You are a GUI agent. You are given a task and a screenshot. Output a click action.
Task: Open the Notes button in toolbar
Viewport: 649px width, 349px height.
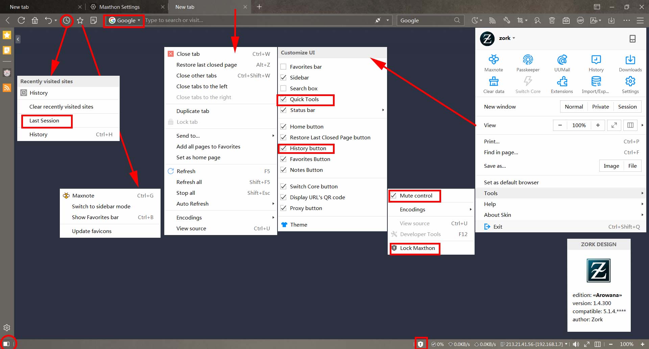point(94,20)
